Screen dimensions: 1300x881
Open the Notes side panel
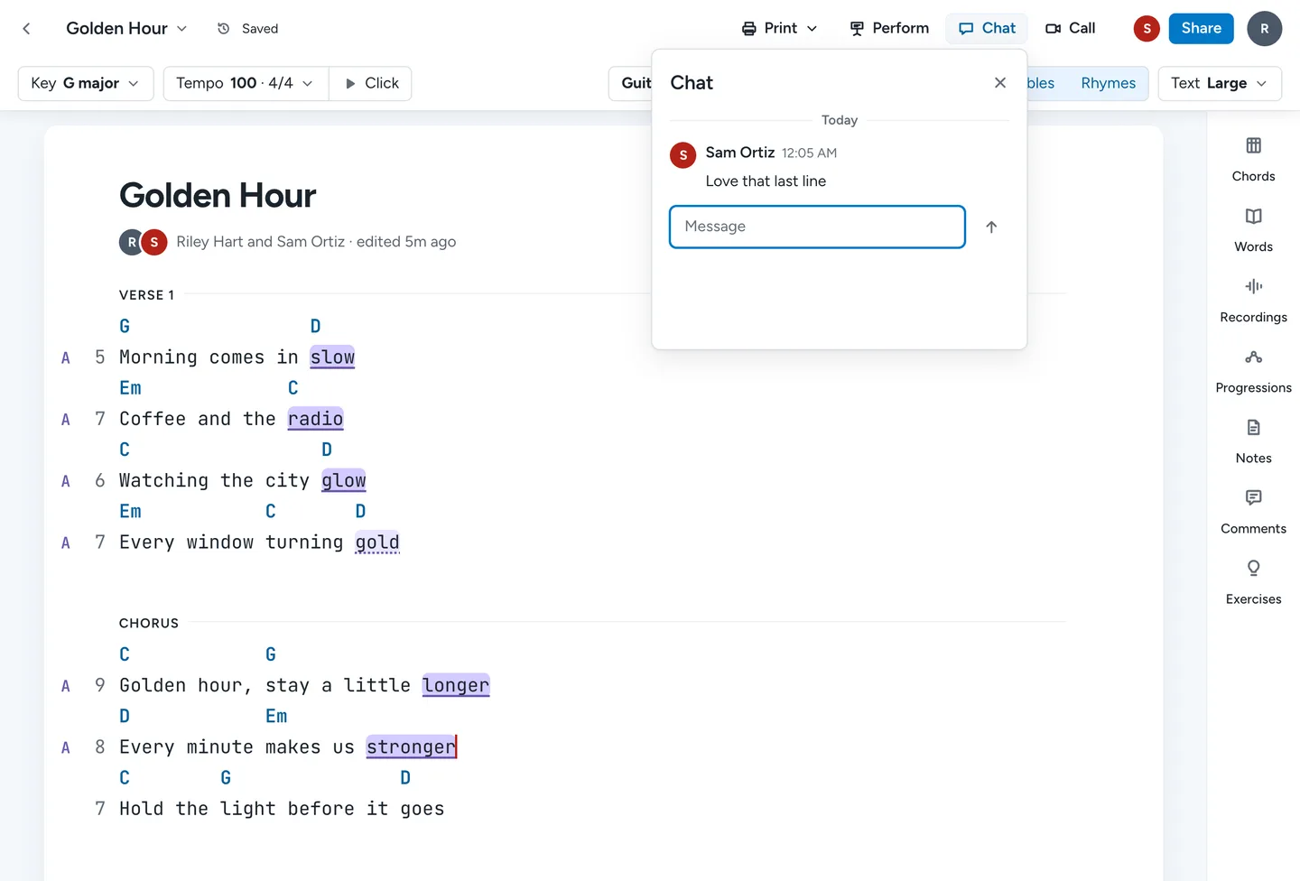[x=1253, y=440]
